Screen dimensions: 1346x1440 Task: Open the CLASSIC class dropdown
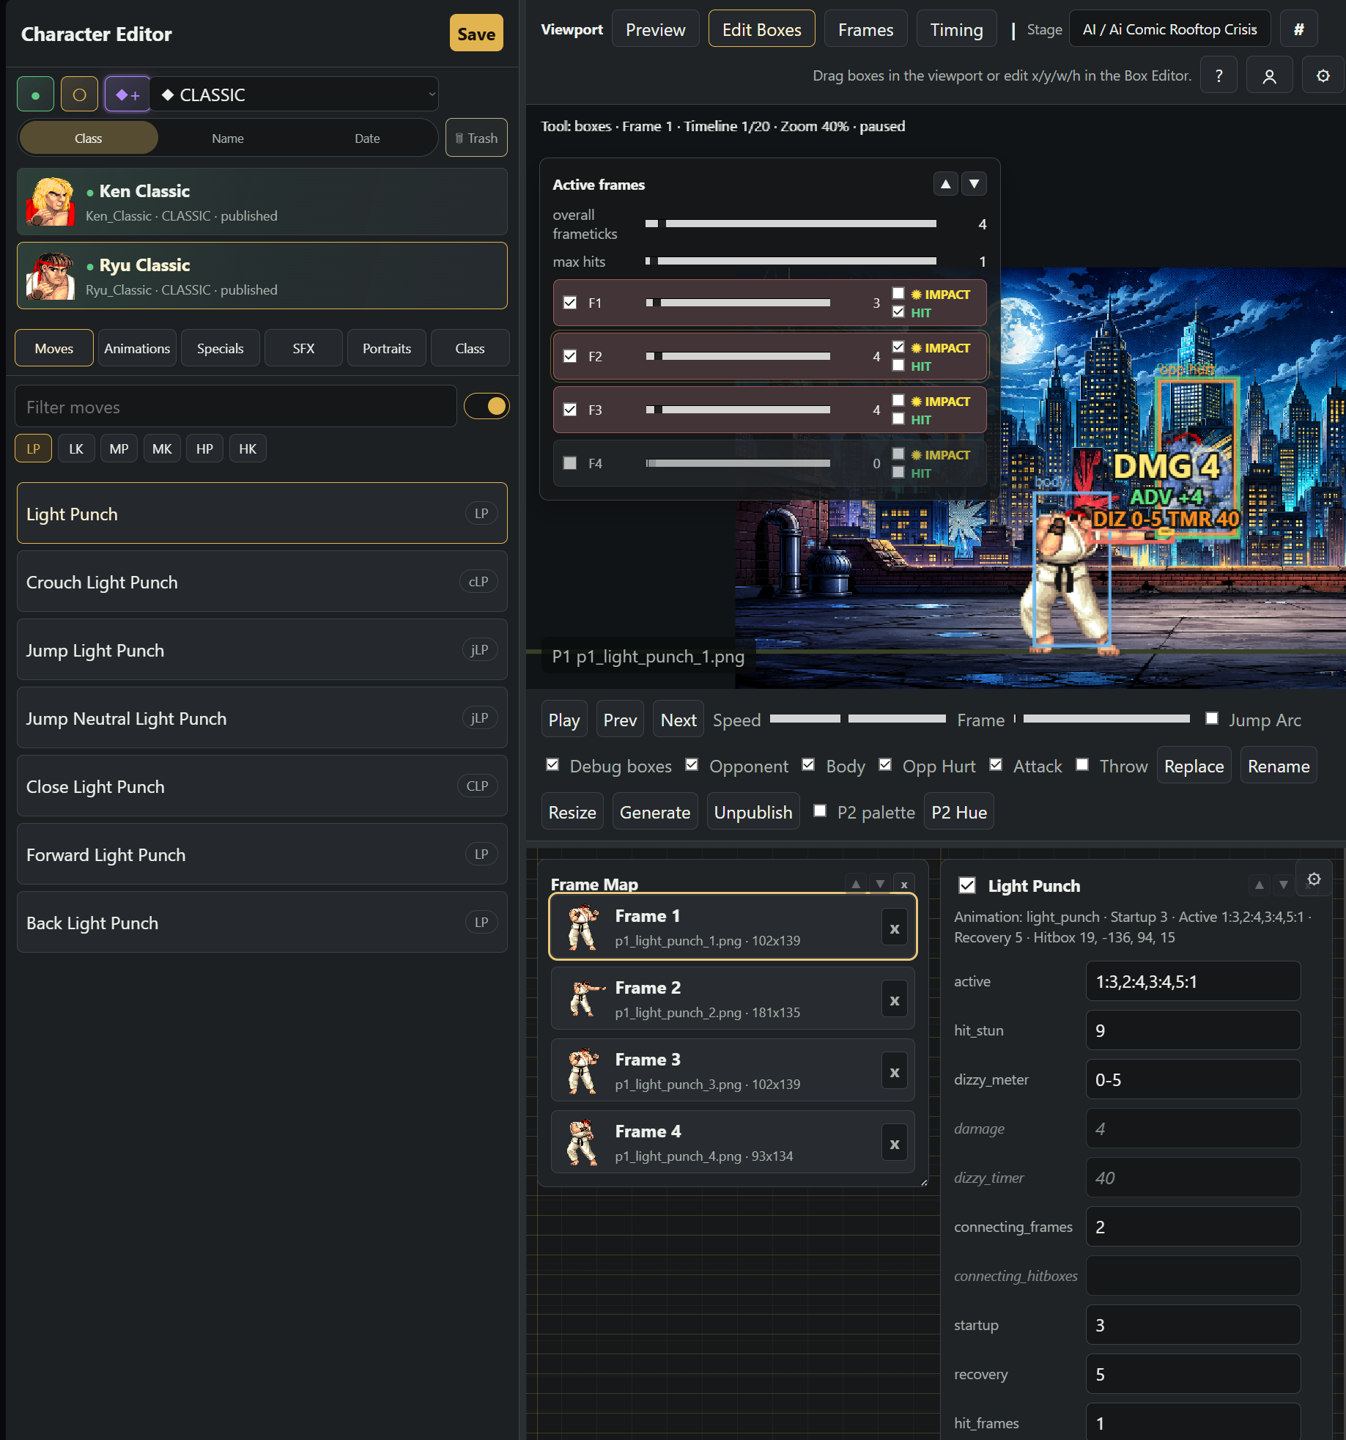click(x=295, y=95)
